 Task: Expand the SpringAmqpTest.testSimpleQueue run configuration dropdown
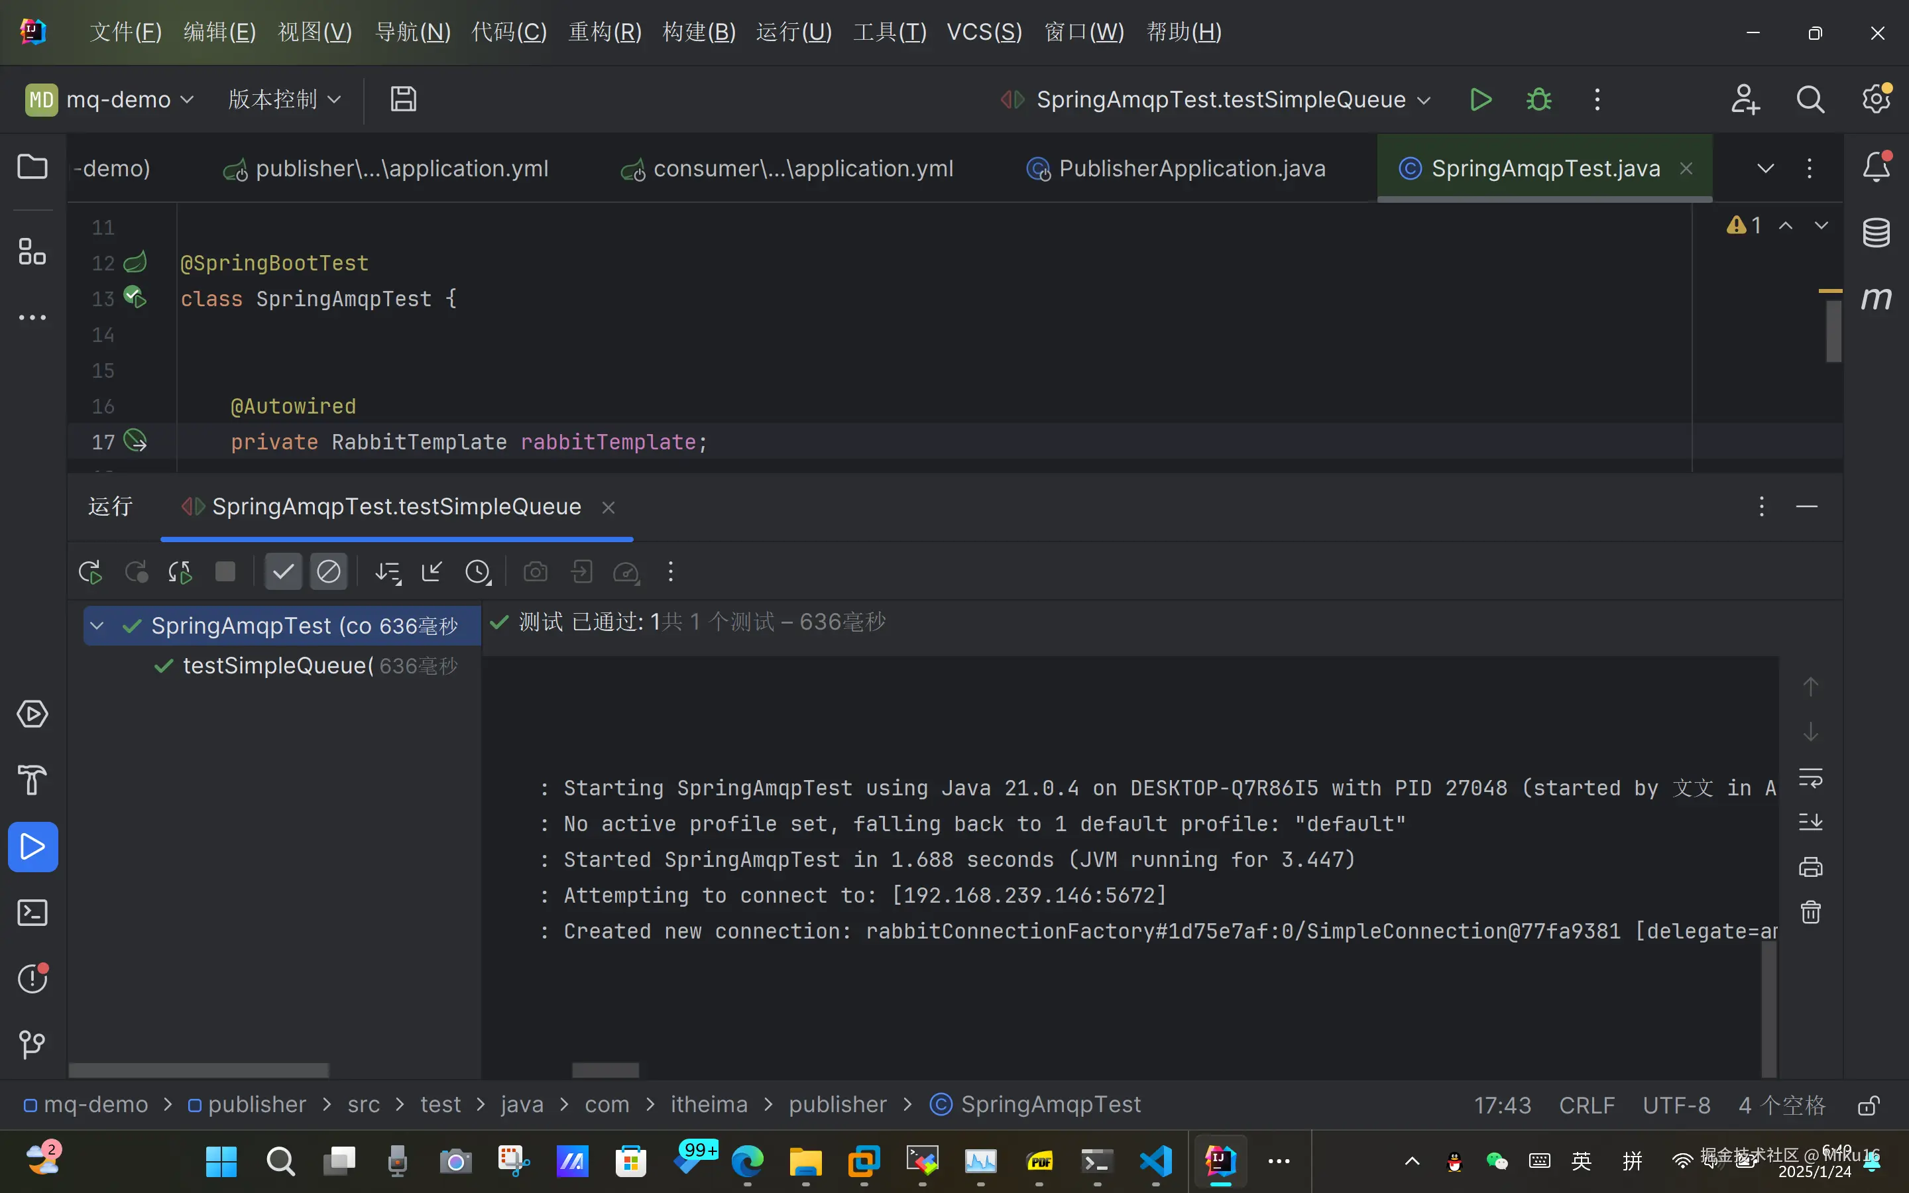point(1424,100)
